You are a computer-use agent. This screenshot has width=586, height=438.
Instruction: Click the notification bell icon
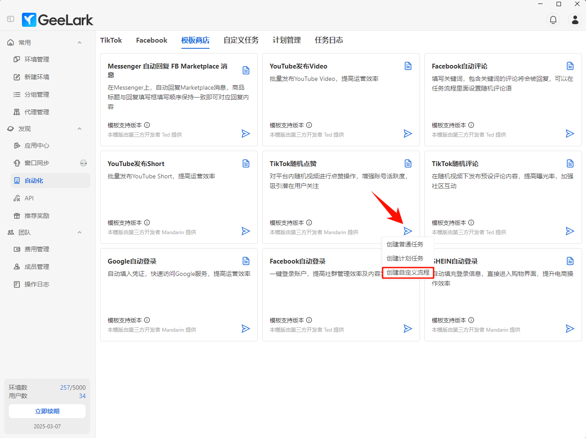553,20
